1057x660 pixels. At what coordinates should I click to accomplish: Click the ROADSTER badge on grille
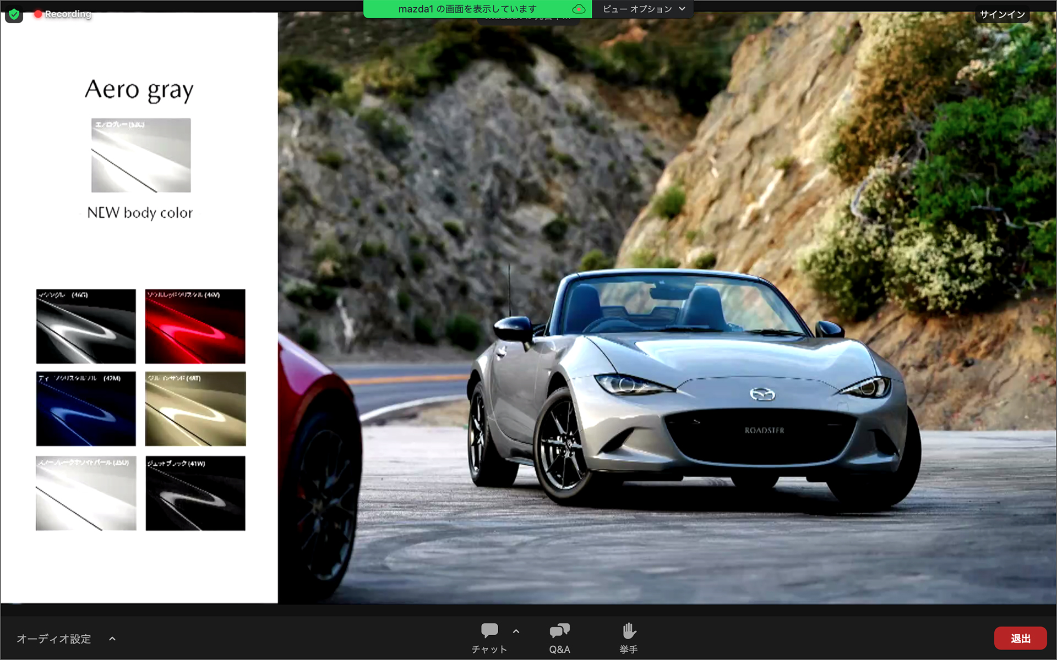pos(764,430)
